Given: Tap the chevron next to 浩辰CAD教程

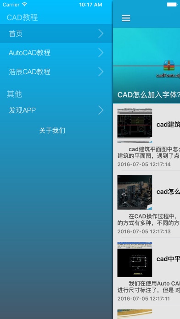Looking at the screenshot, I should tap(101, 72).
